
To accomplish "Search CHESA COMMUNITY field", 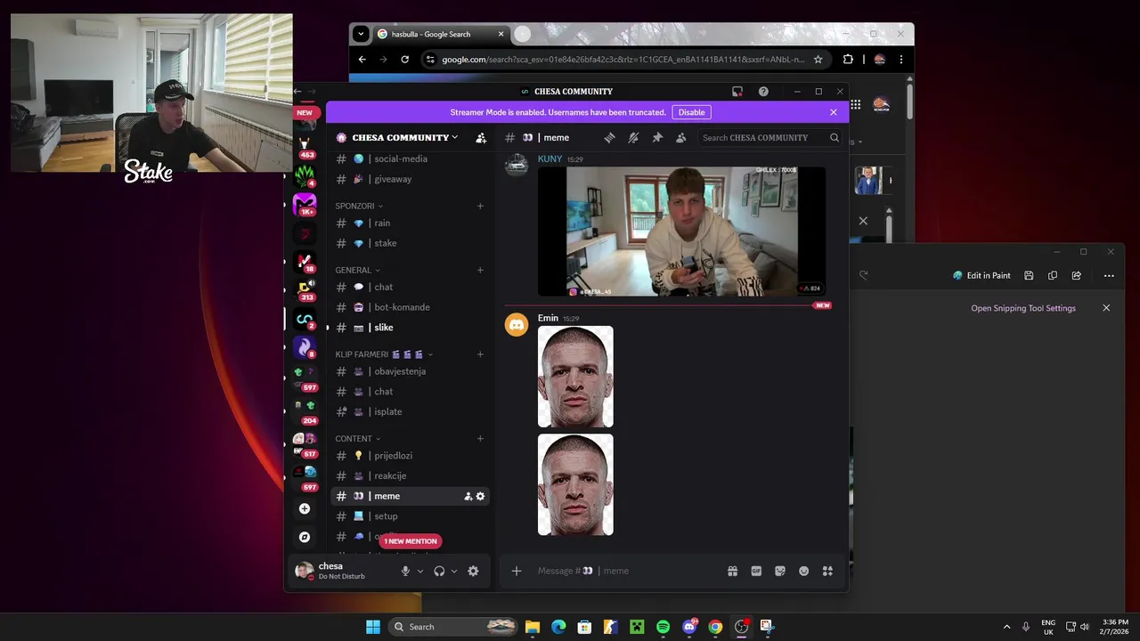I will [x=769, y=137].
